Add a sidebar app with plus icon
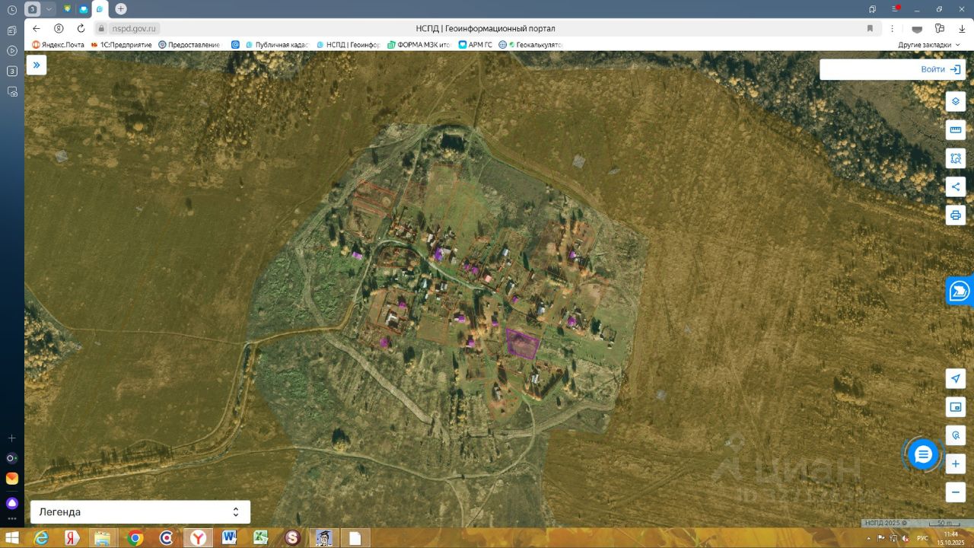The image size is (974, 548). point(12,438)
